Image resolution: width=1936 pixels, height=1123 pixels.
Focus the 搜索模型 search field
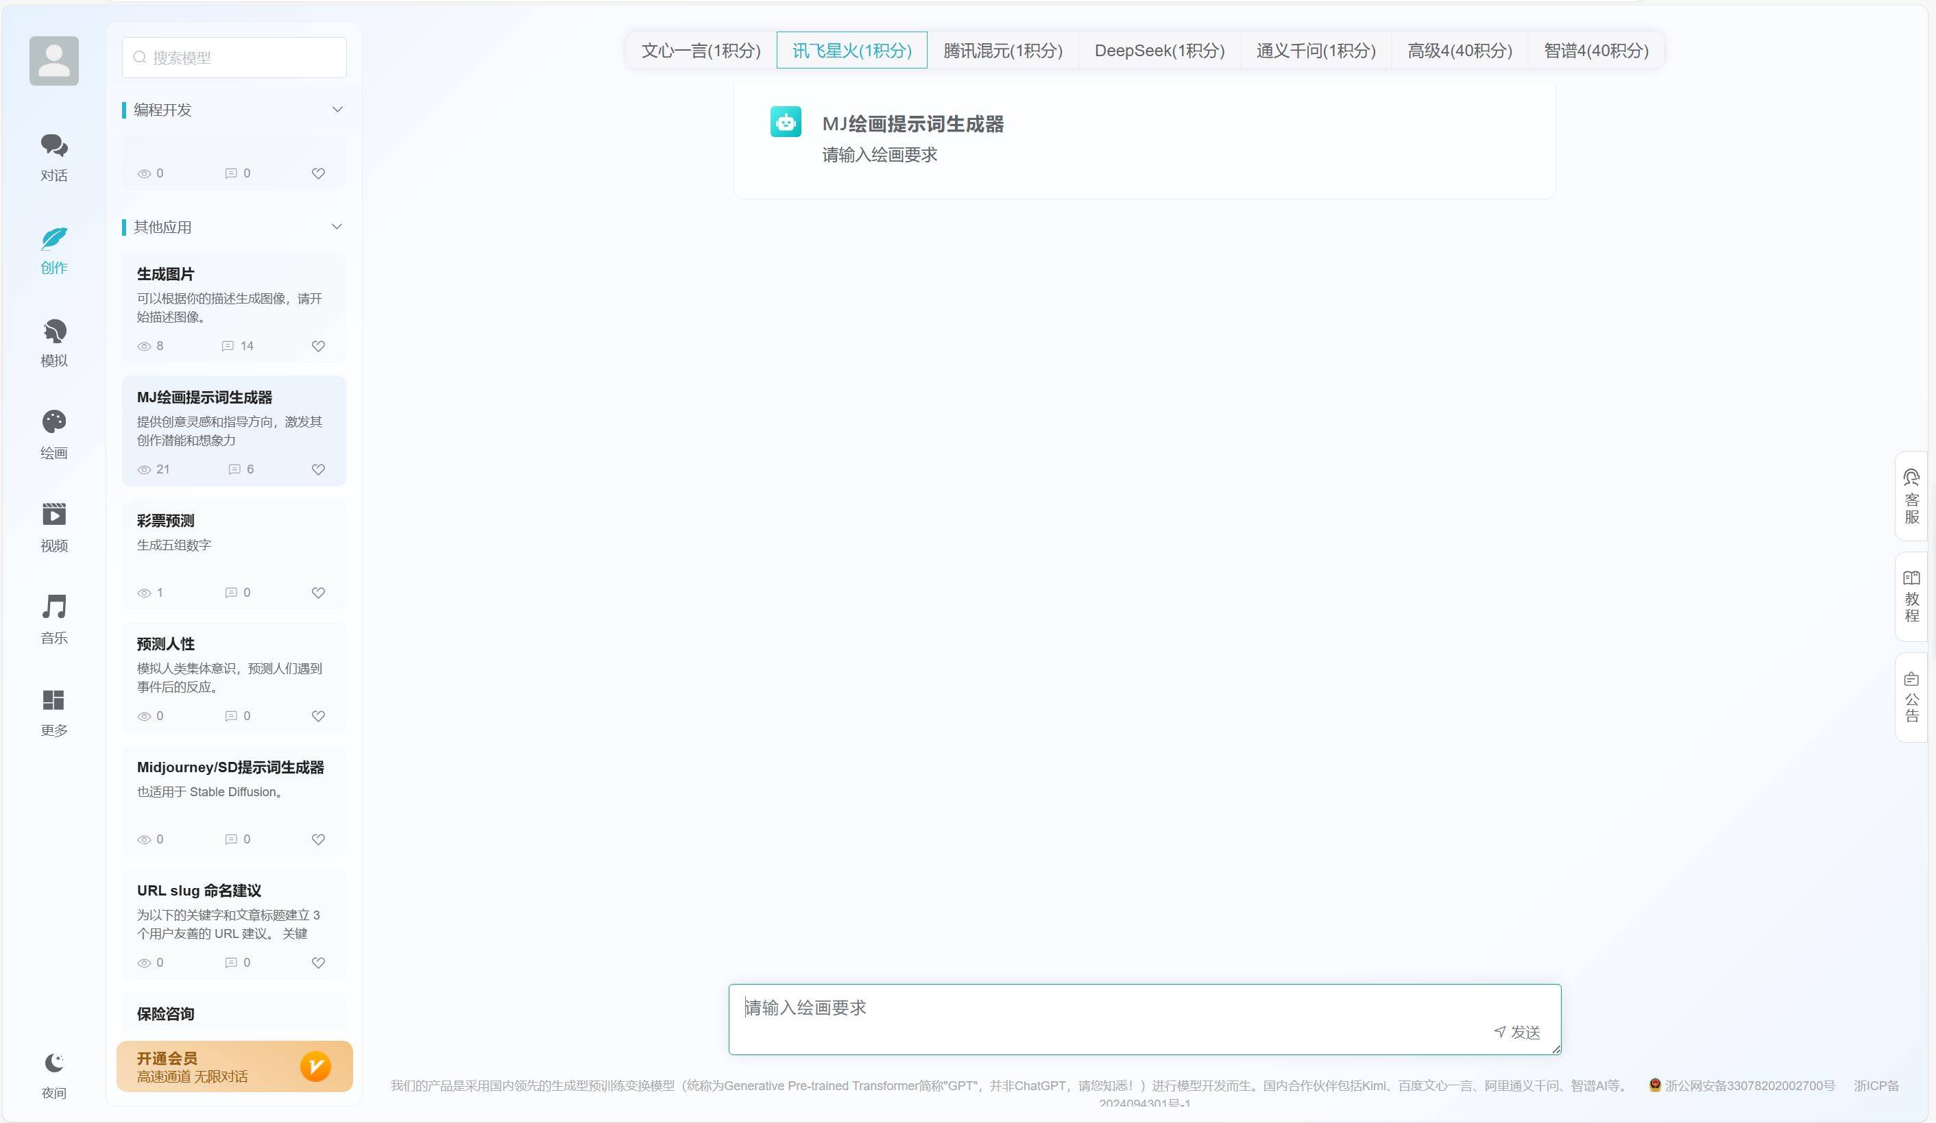234,58
